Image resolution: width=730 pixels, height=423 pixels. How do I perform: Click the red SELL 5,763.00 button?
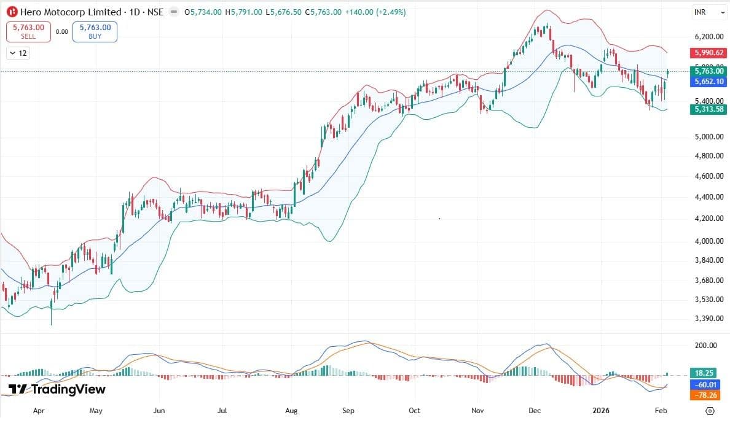point(28,32)
